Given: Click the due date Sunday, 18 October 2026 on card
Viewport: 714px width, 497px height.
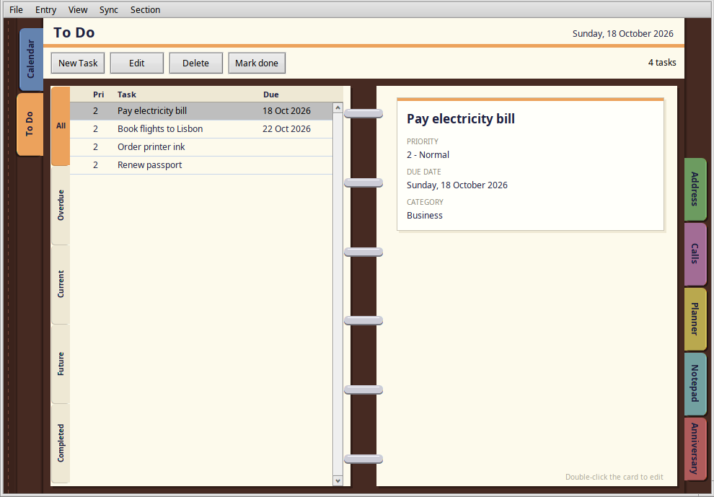Looking at the screenshot, I should point(457,185).
